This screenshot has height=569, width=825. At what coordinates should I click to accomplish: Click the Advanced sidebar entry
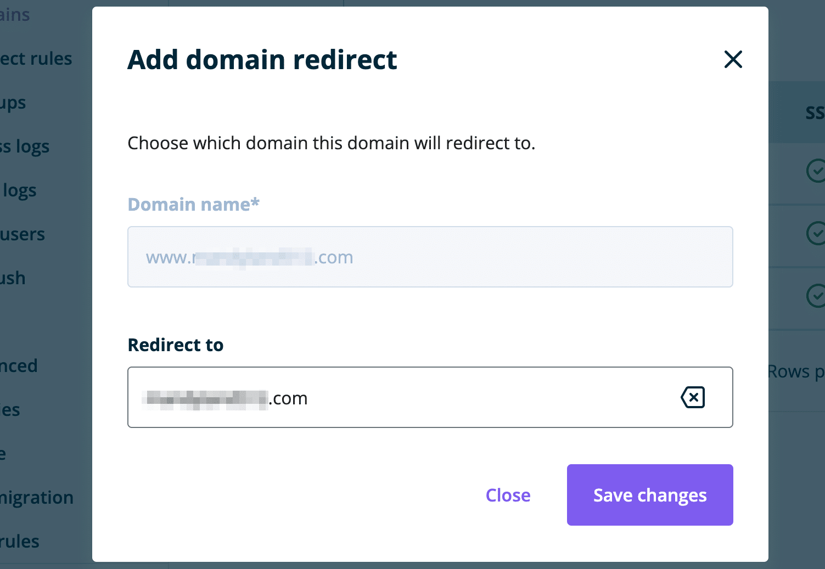19,365
